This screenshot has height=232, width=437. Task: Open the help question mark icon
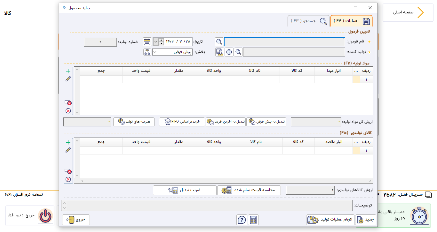pos(242,220)
